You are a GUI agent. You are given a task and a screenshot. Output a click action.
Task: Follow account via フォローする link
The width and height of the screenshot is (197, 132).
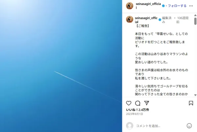(x=177, y=6)
